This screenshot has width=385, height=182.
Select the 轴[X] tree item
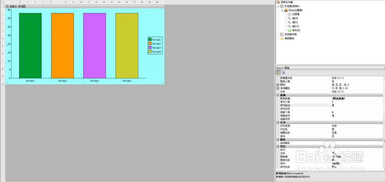click(x=295, y=18)
